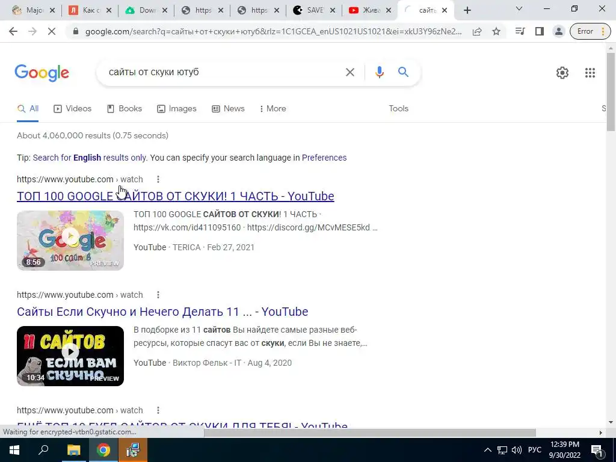Open Google quick settings gear
This screenshot has height=462, width=616.
pos(562,73)
